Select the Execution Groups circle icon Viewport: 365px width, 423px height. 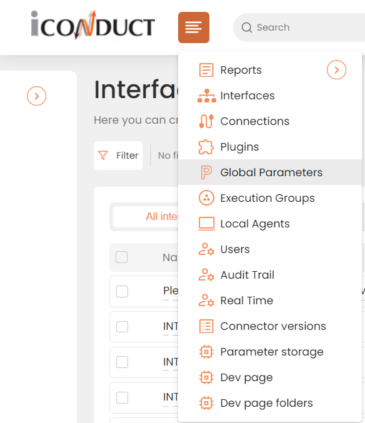click(x=206, y=197)
